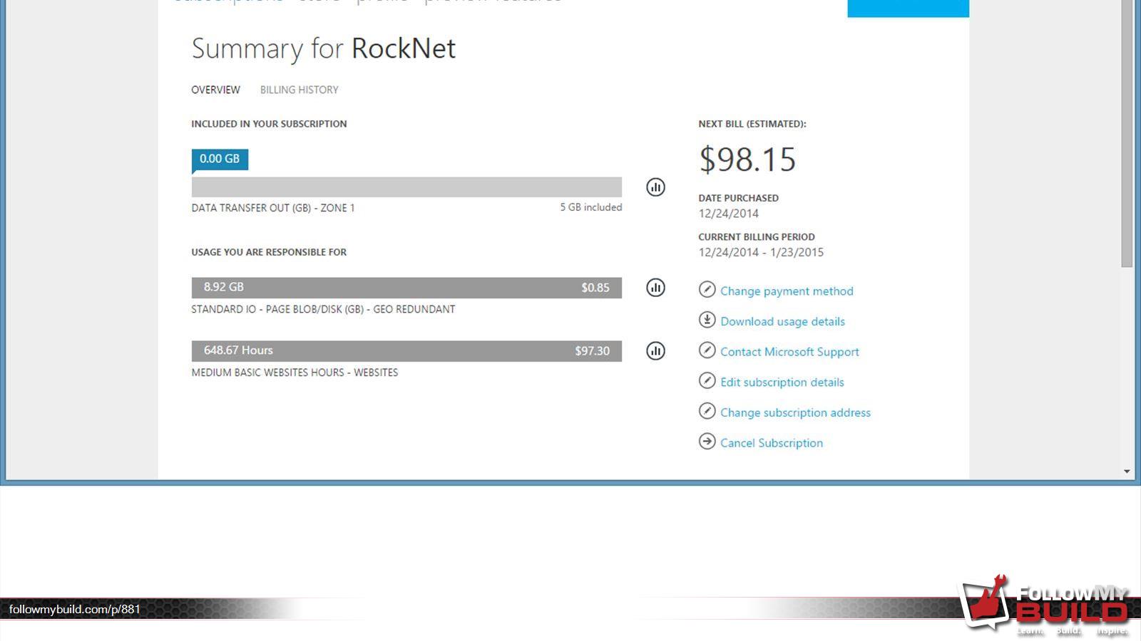The height and width of the screenshot is (641, 1141).
Task: Open chart for Medium Basic Websites Hours
Action: [655, 351]
